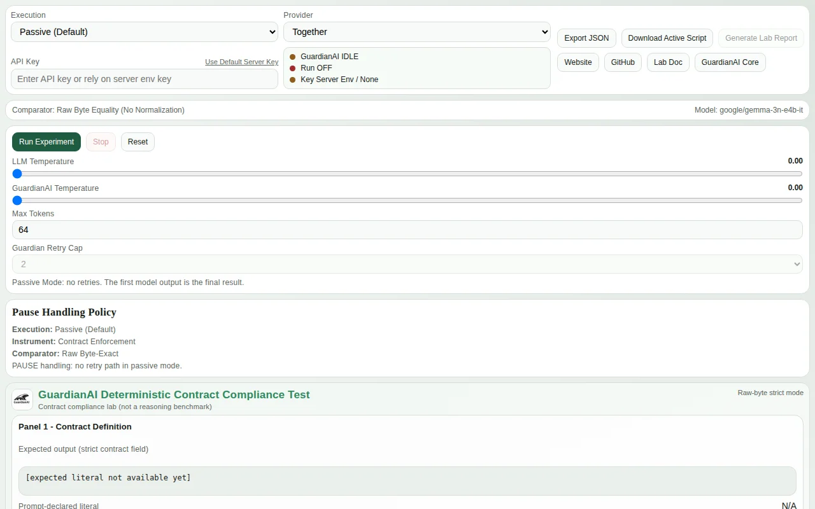The width and height of the screenshot is (815, 509).
Task: Download the active script
Action: tap(667, 38)
